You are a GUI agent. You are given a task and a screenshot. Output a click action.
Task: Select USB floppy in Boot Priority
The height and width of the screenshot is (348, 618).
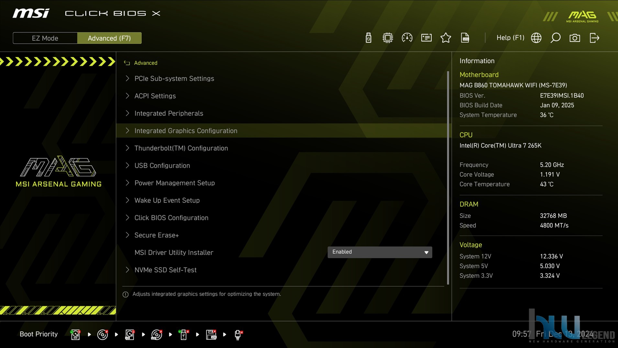tap(211, 334)
